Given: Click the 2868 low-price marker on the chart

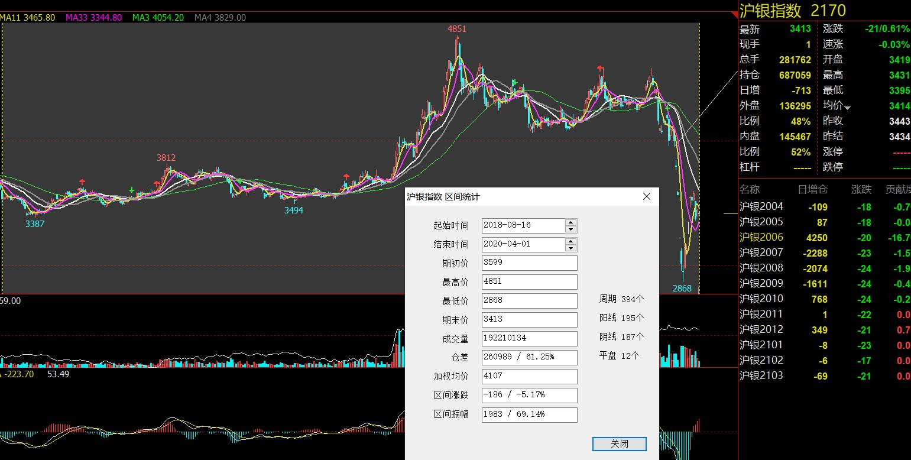Looking at the screenshot, I should 682,289.
